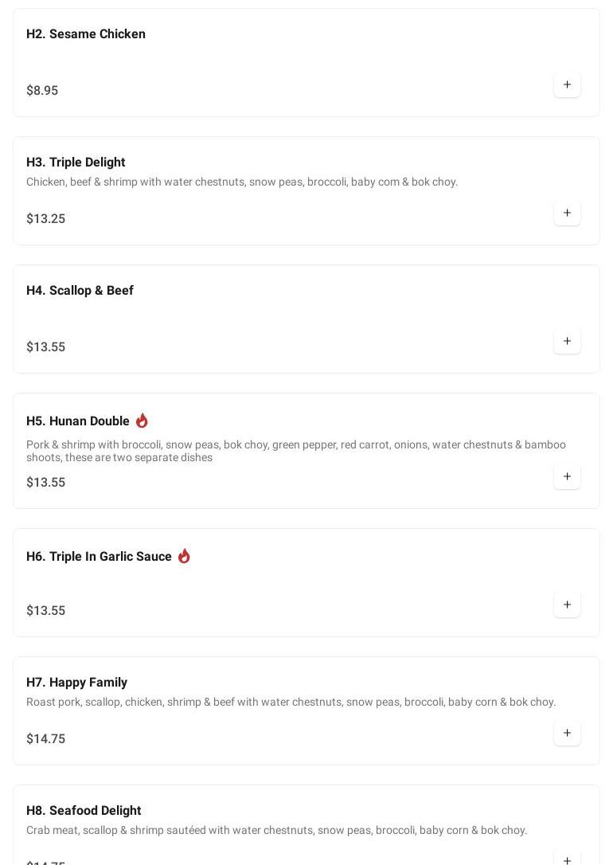The width and height of the screenshot is (613, 865).
Task: Click Hunan Double's pork & shrimp description
Action: (295, 451)
